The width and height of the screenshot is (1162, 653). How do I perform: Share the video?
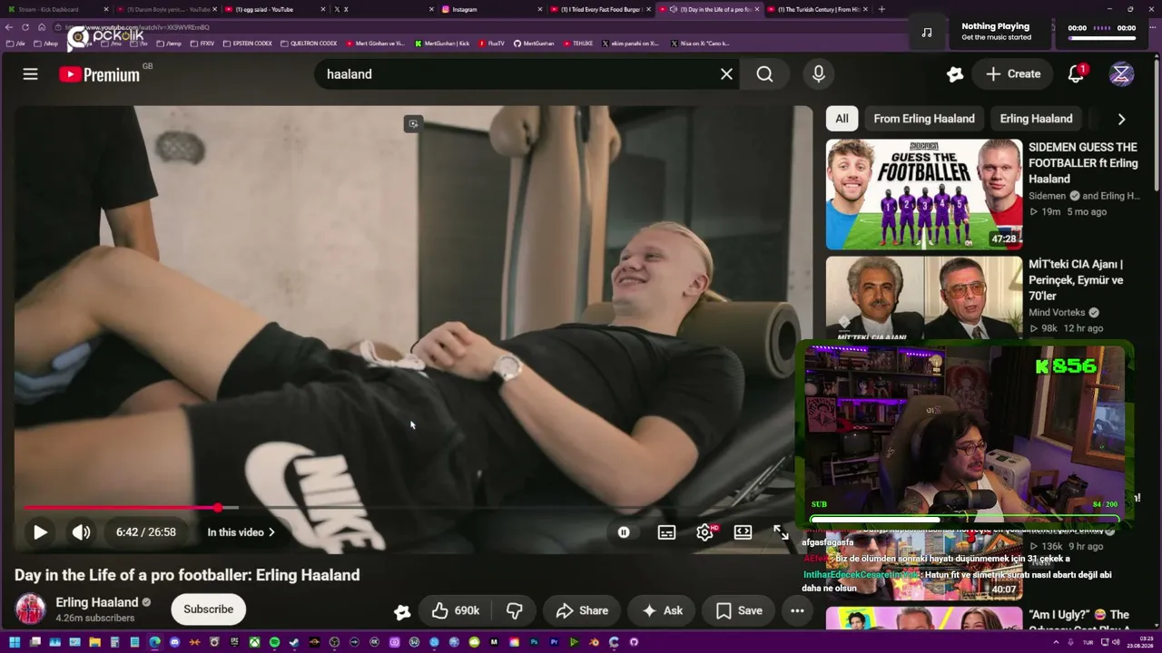pyautogui.click(x=582, y=610)
